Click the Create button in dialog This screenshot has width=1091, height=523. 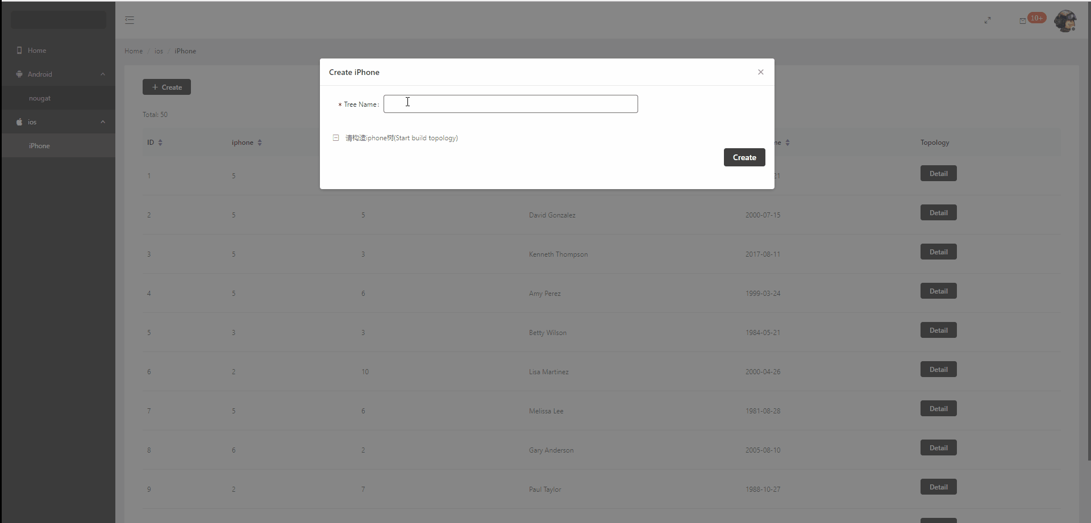click(744, 157)
